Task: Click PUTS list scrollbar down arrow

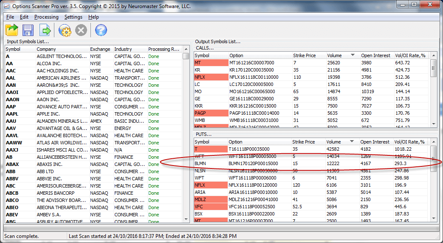Action: [433, 218]
